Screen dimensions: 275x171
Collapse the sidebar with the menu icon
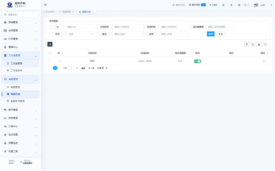pyautogui.click(x=46, y=5)
